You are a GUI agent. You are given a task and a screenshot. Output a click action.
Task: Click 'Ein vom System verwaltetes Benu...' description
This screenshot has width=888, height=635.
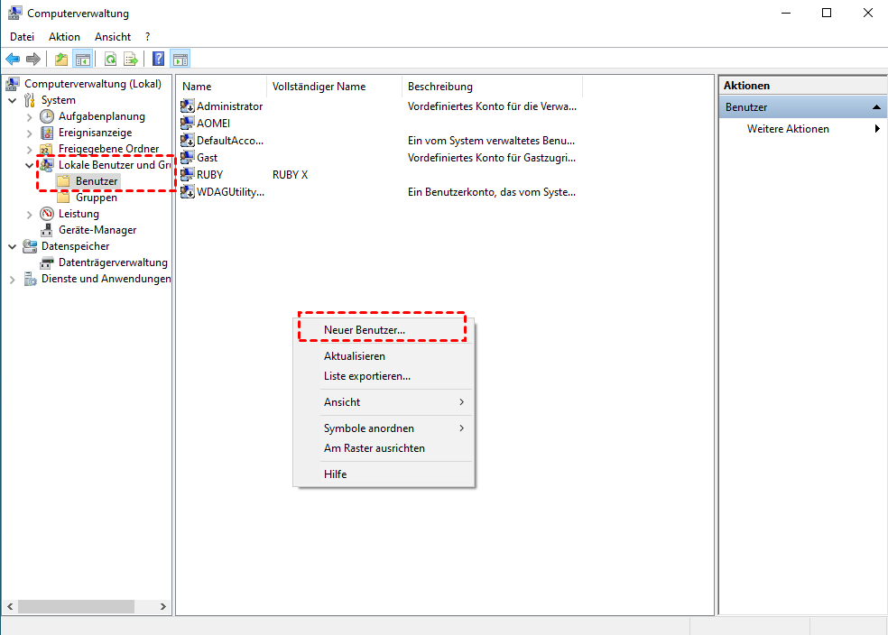pyautogui.click(x=491, y=141)
